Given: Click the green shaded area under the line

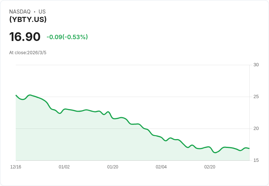Looking at the screenshot, I should [110, 143].
